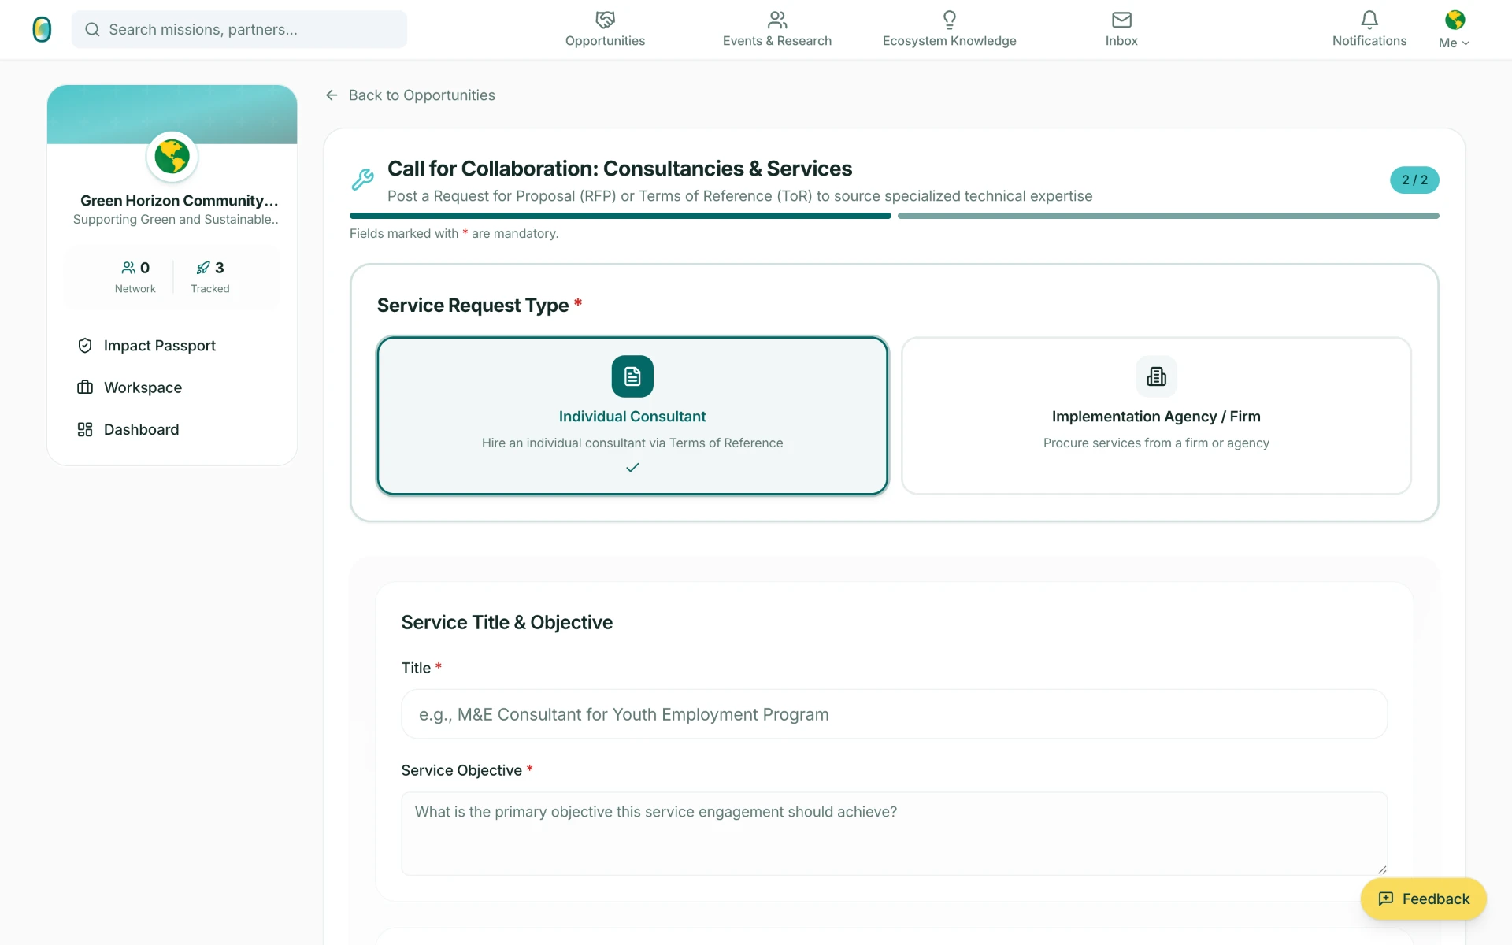Screen dimensions: 1512x945
Task: Click the Tracked rocket icon
Action: click(x=203, y=268)
